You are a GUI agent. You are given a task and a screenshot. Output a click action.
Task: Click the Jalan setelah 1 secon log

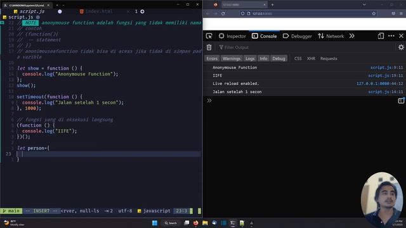pos(237,92)
